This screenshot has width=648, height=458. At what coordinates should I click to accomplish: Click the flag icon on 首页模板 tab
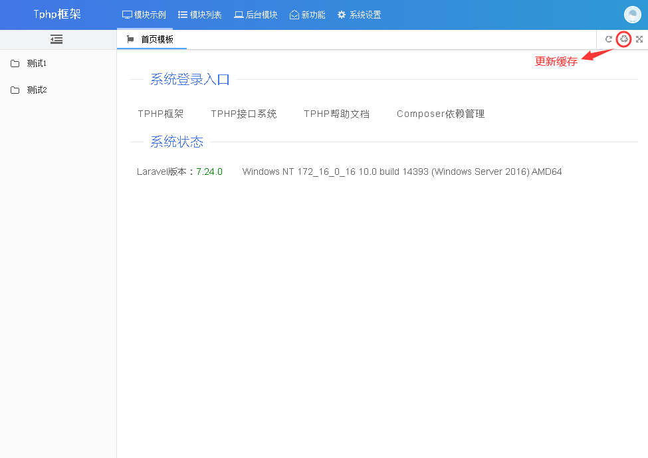tap(130, 39)
